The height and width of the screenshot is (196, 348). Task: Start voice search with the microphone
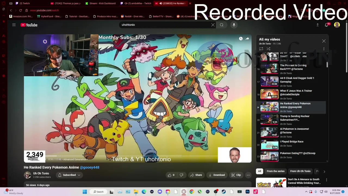234,25
